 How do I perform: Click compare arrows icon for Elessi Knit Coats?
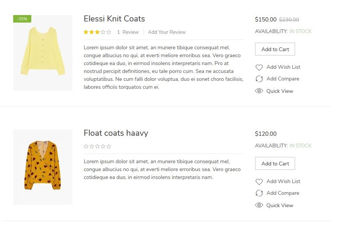point(259,79)
